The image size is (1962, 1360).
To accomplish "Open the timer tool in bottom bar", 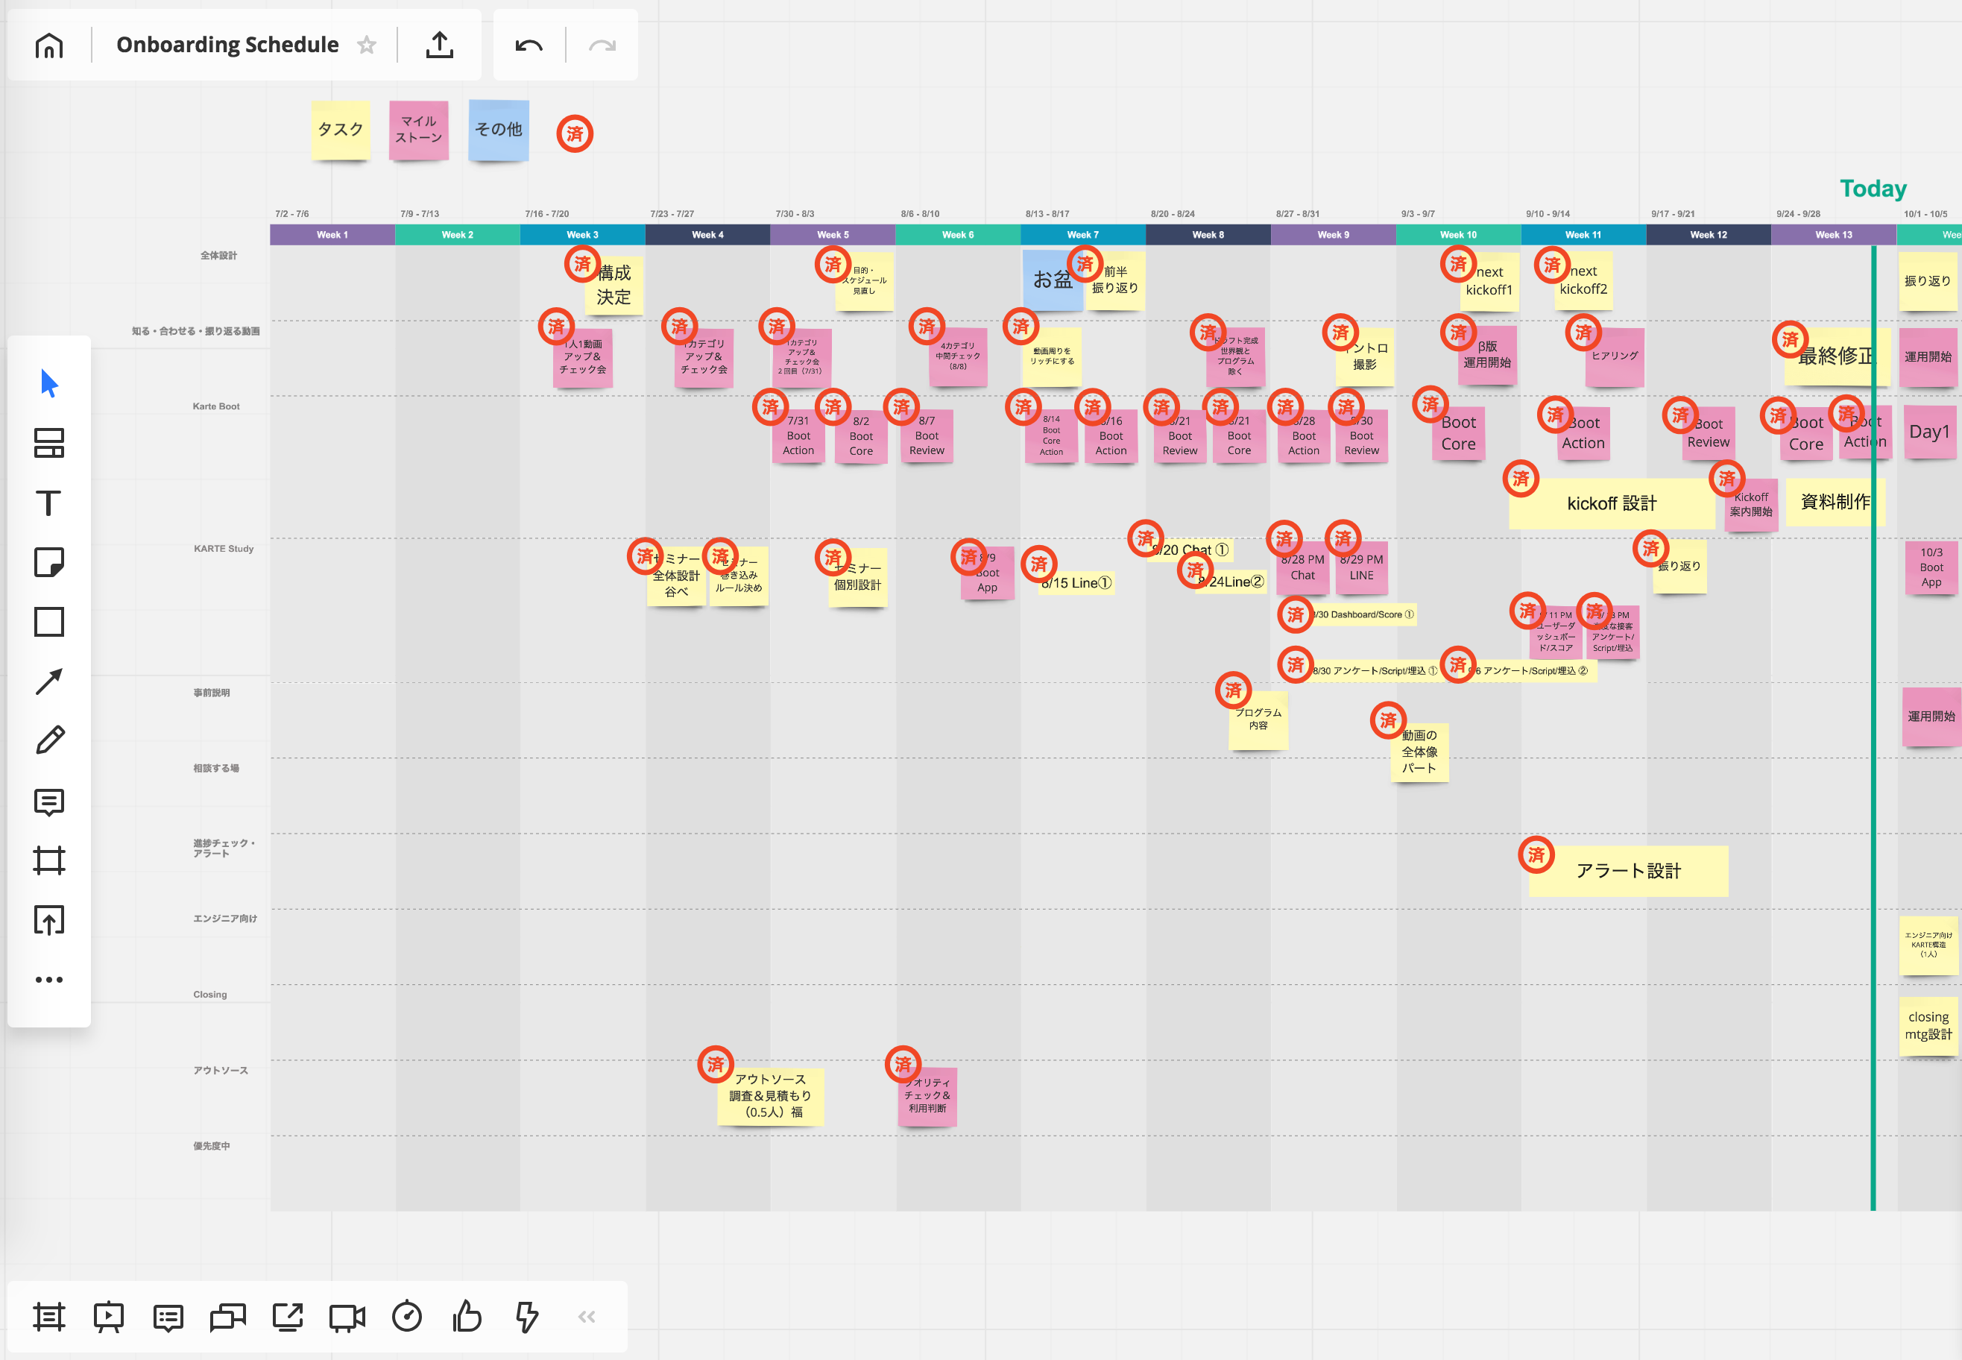I will click(x=406, y=1317).
